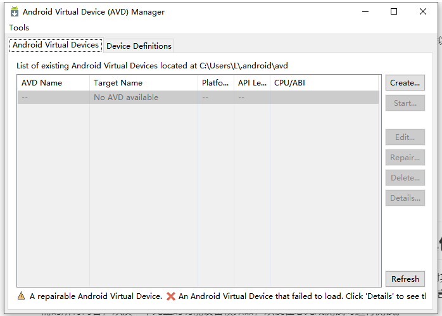Minimize the AVD Manager window
The width and height of the screenshot is (442, 316).
(365, 11)
